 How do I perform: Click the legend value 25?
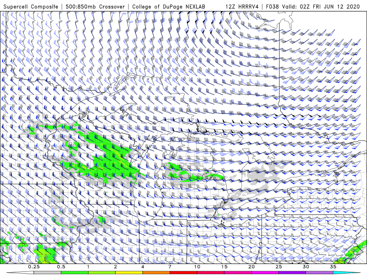point(279,267)
